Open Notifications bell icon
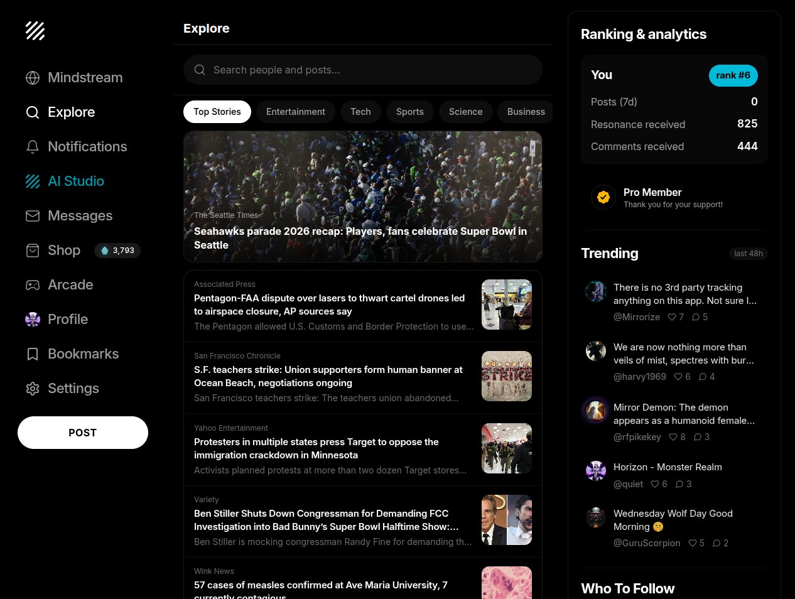The image size is (795, 599). tap(33, 147)
